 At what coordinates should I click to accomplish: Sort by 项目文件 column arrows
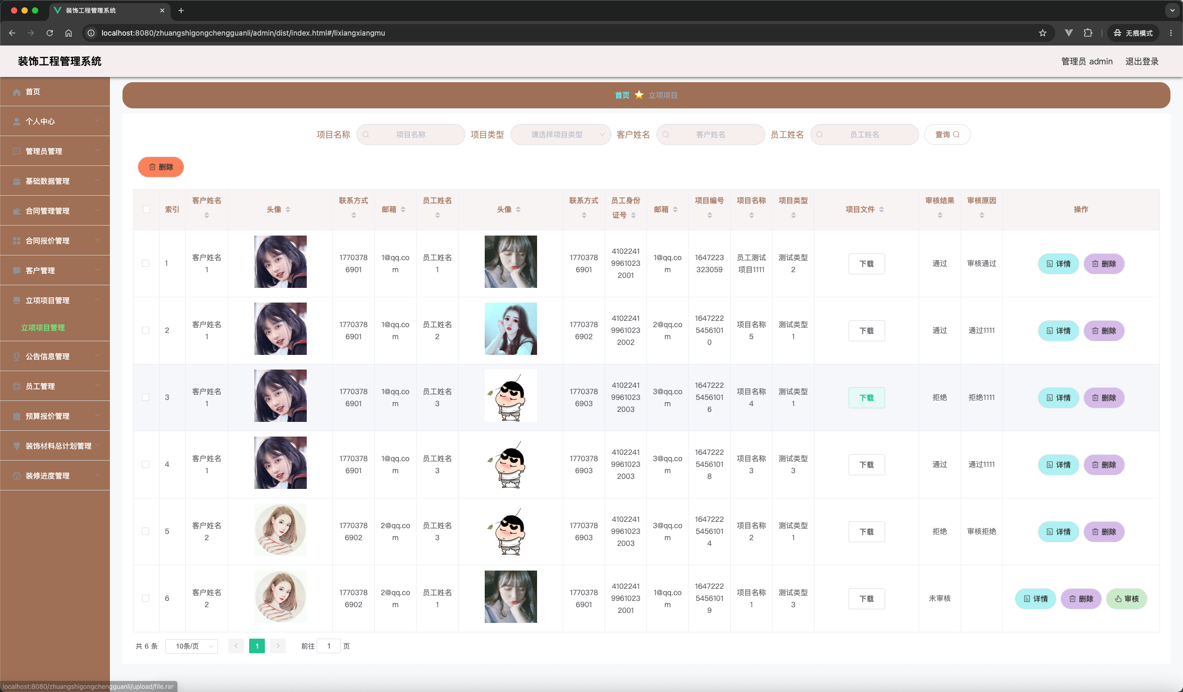point(881,209)
